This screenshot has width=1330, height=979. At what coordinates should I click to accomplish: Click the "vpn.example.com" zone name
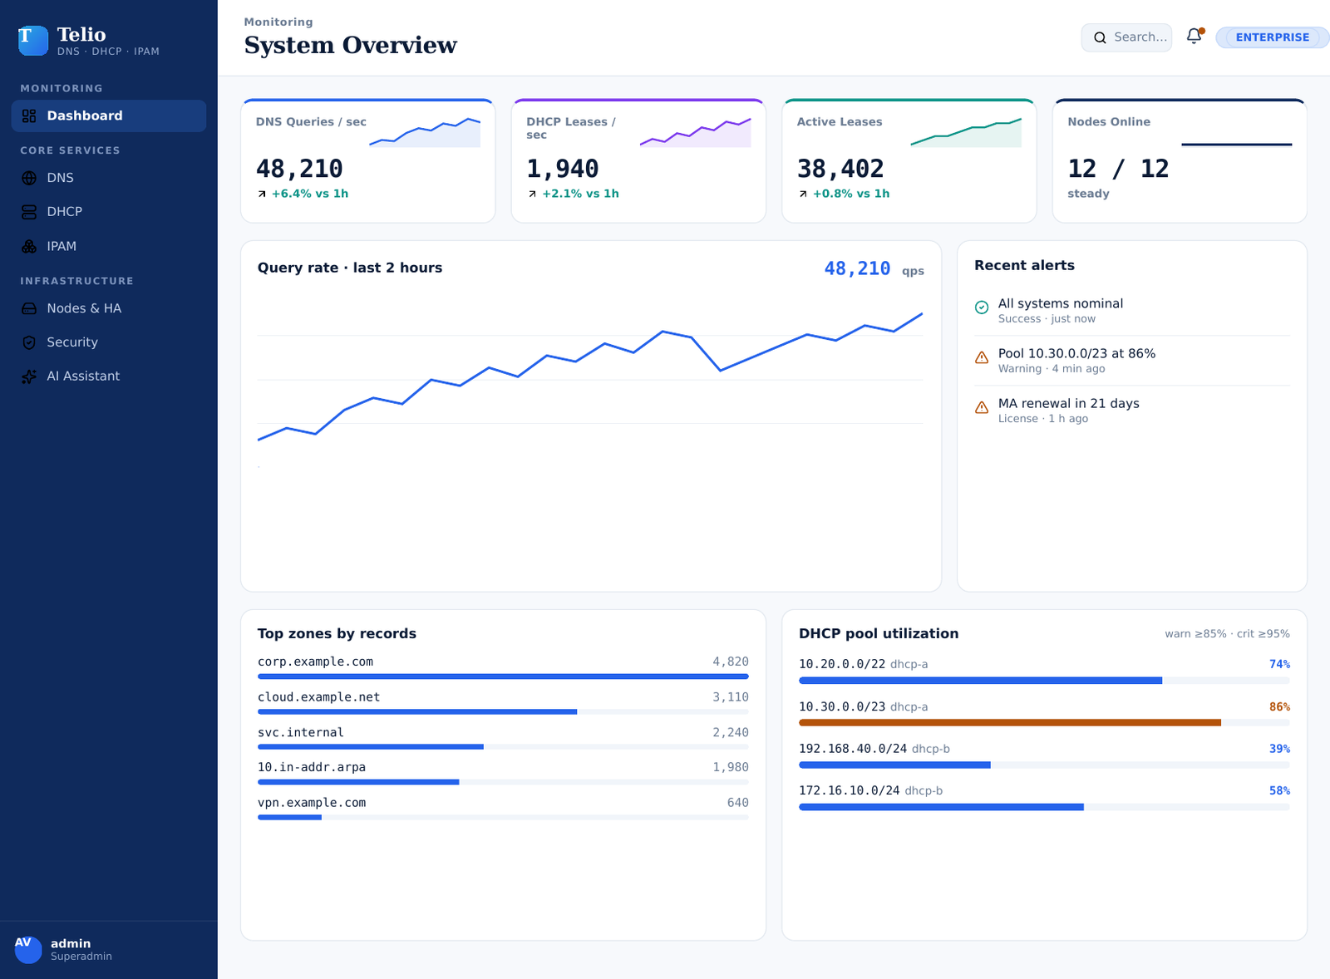pyautogui.click(x=312, y=803)
